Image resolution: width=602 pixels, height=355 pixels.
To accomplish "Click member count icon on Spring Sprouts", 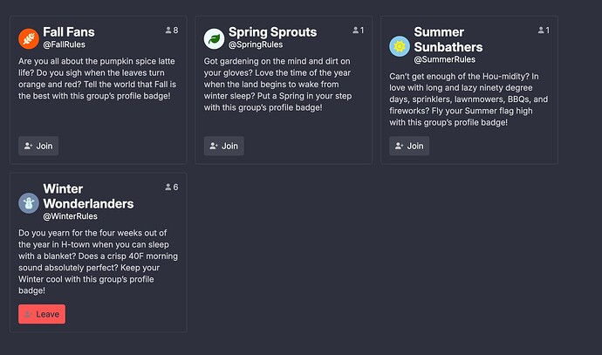I will point(355,31).
